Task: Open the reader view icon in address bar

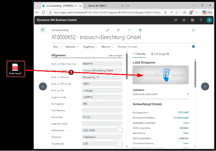Action: [166, 13]
